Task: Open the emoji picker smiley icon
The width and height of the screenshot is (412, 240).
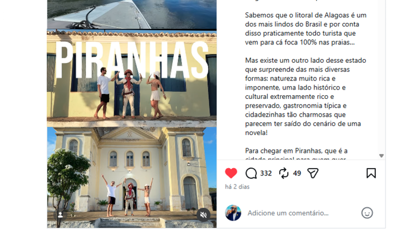Action: pos(367,213)
